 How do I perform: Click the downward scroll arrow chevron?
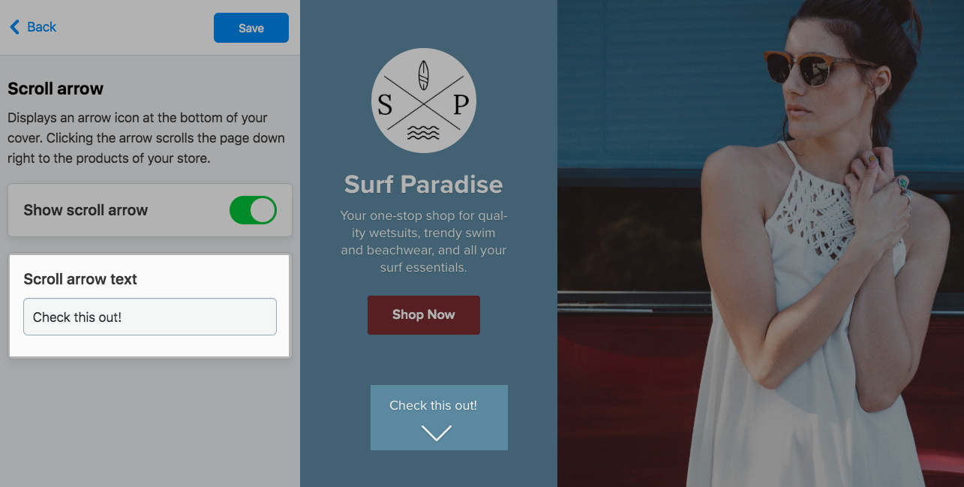[x=437, y=433]
